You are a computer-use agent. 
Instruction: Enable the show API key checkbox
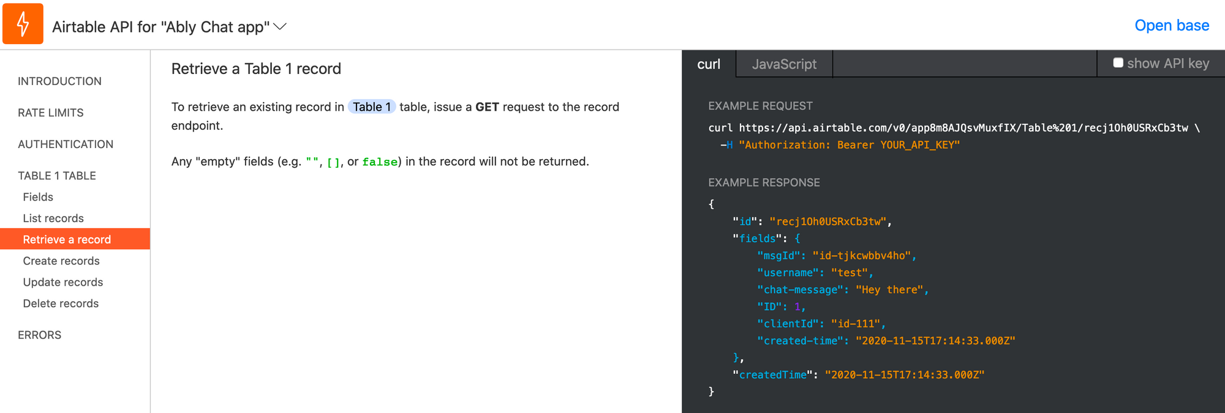[1118, 62]
